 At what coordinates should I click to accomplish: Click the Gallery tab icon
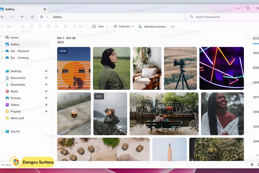(x=2, y=9)
